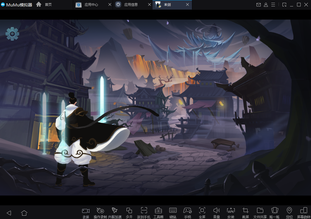Open the game settings gear icon
The width and height of the screenshot is (311, 219).
tap(12, 34)
